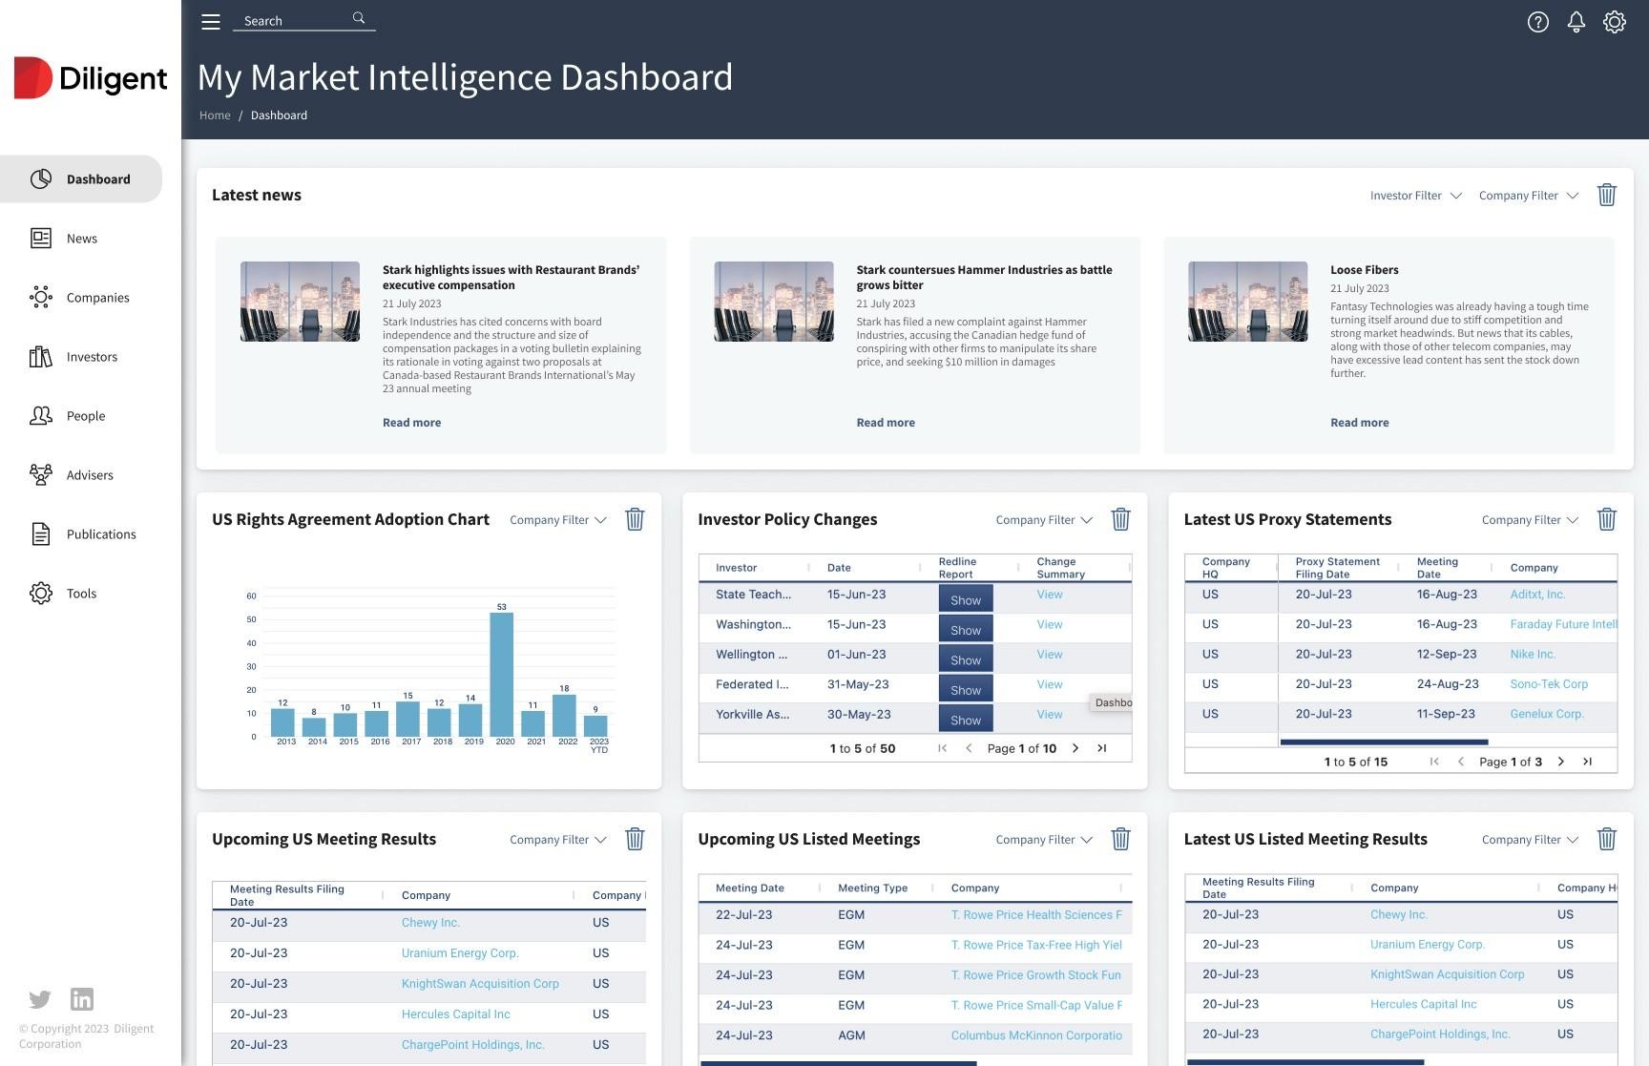The image size is (1649, 1066).
Task: Click the Stark countersues Hammer article thumbnail
Action: tap(774, 302)
